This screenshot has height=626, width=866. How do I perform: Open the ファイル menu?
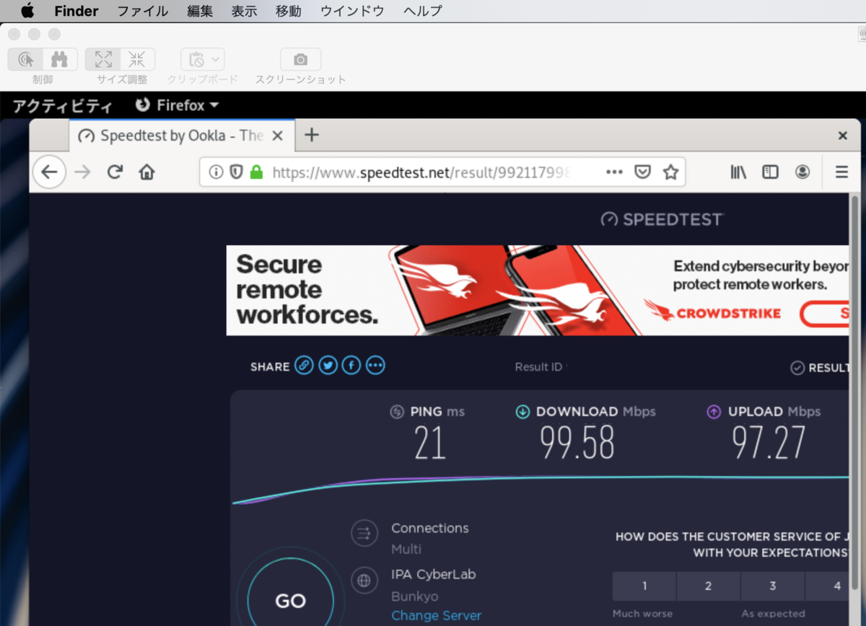coord(142,11)
